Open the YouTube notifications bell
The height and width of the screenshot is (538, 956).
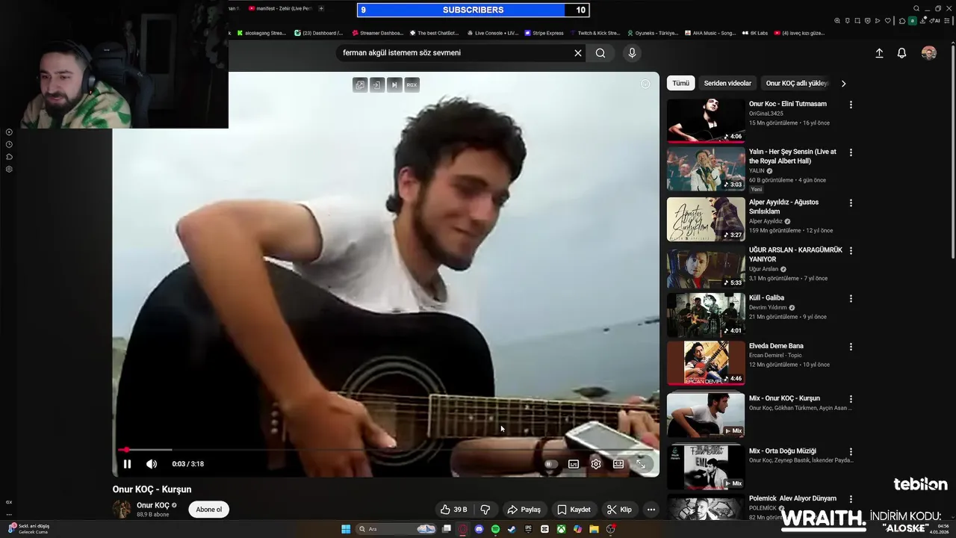click(x=901, y=53)
